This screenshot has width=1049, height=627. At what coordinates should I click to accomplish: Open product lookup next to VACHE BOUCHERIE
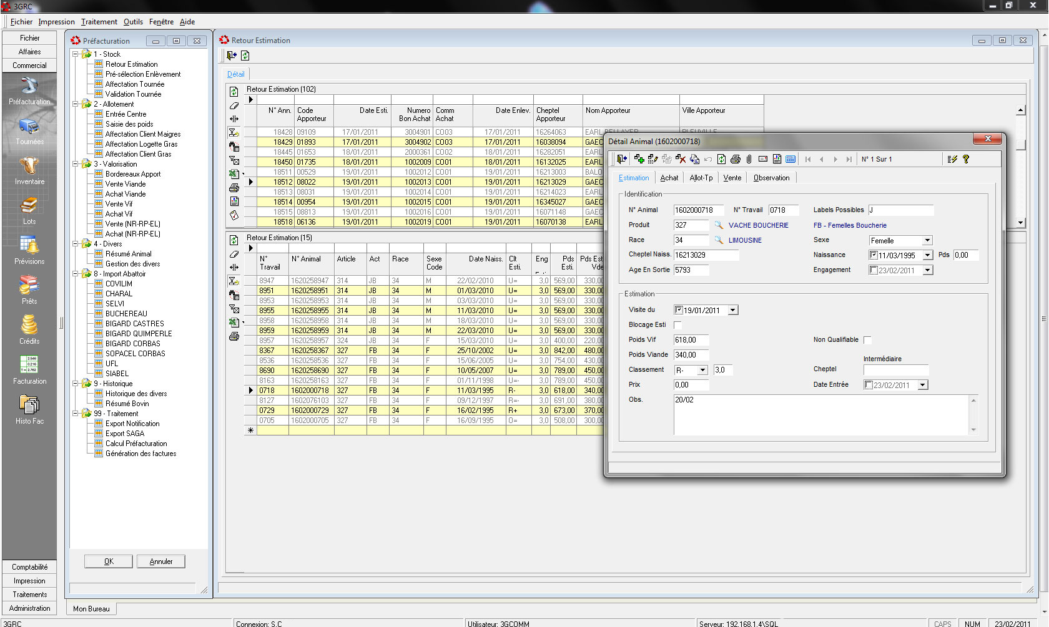(719, 225)
